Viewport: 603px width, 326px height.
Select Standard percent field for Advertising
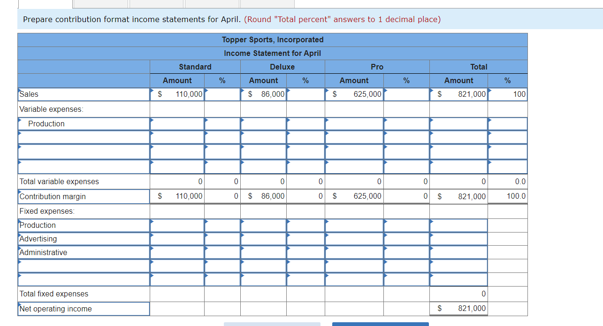click(x=222, y=239)
